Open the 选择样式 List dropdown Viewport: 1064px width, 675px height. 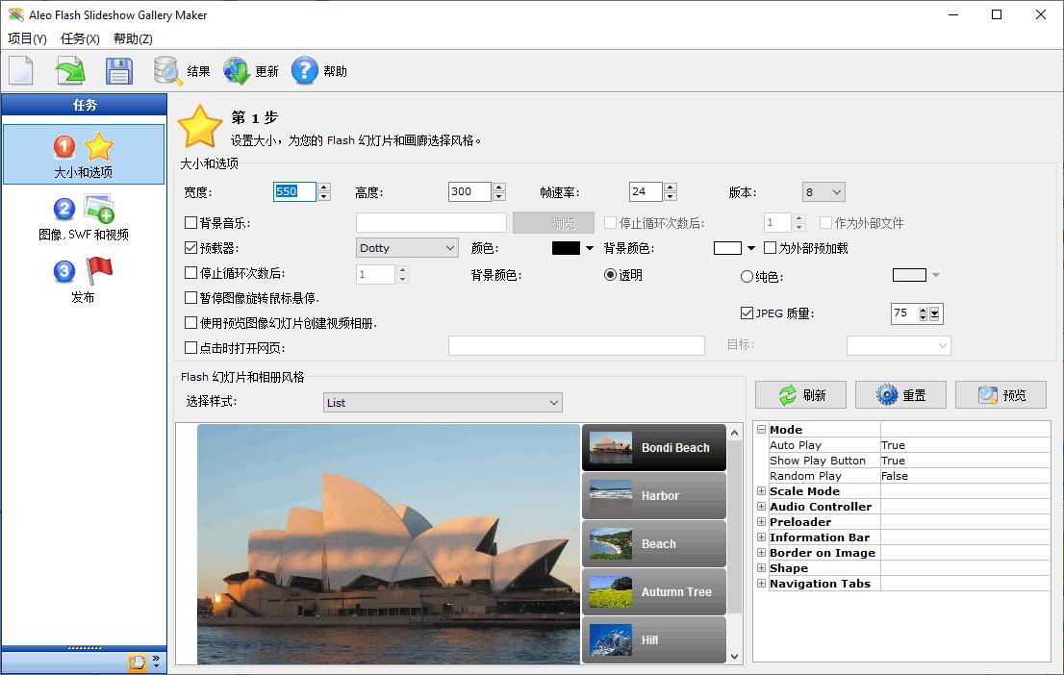point(443,403)
